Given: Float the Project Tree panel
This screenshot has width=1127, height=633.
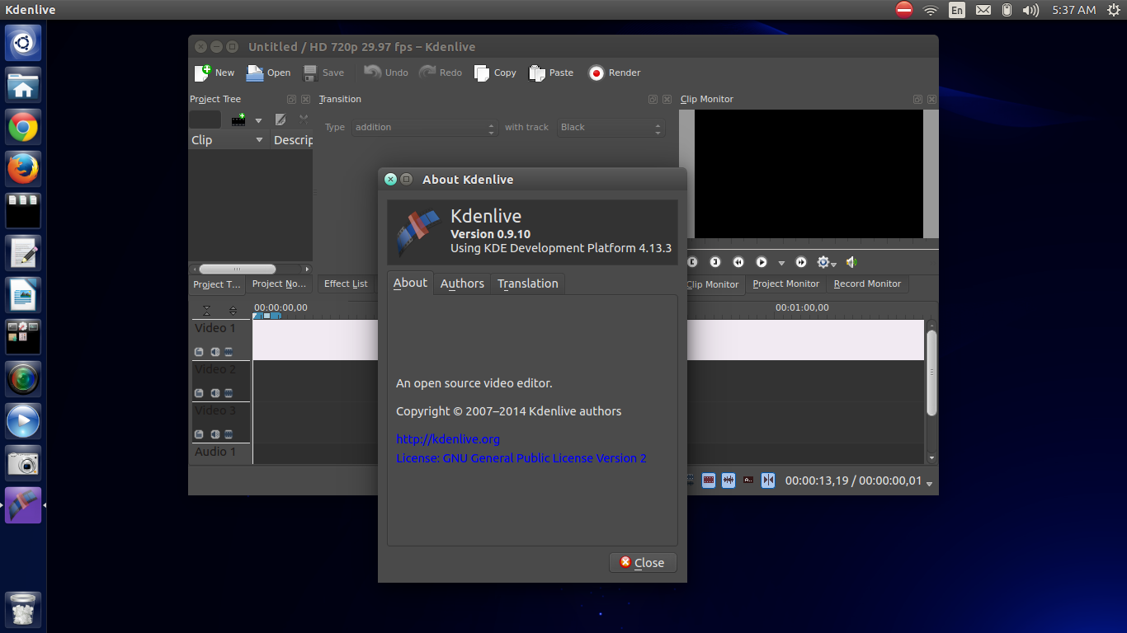Looking at the screenshot, I should (291, 99).
